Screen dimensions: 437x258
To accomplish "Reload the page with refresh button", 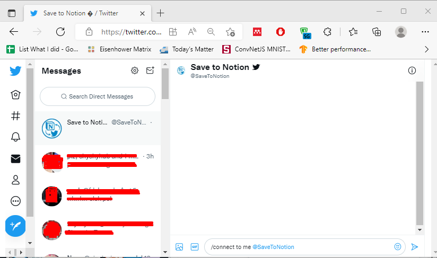I will point(60,32).
